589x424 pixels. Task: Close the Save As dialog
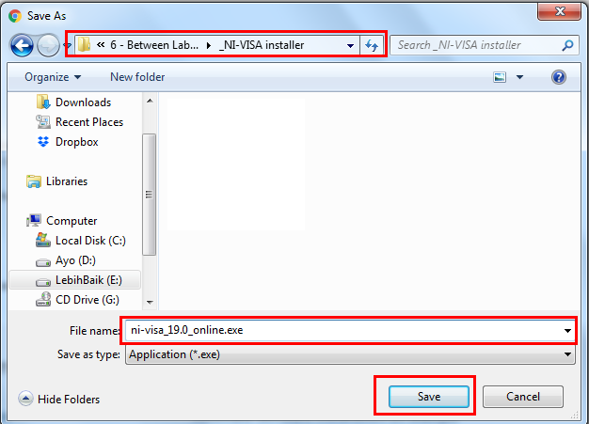coord(560,11)
